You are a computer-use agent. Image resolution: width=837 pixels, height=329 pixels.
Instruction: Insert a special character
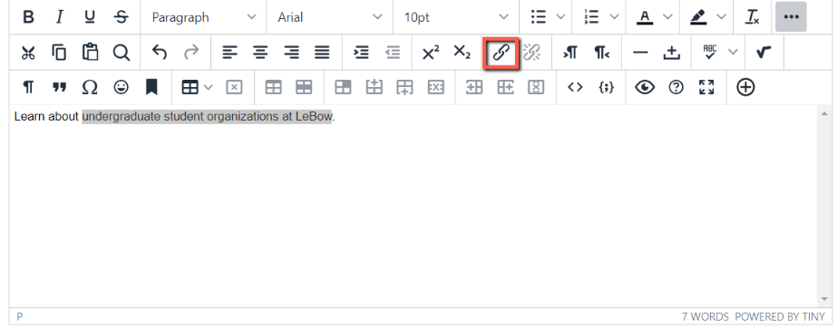pos(90,87)
